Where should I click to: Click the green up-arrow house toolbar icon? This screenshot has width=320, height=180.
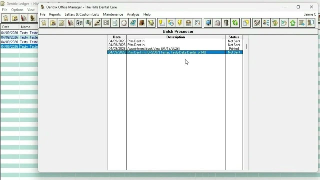[x=292, y=23]
